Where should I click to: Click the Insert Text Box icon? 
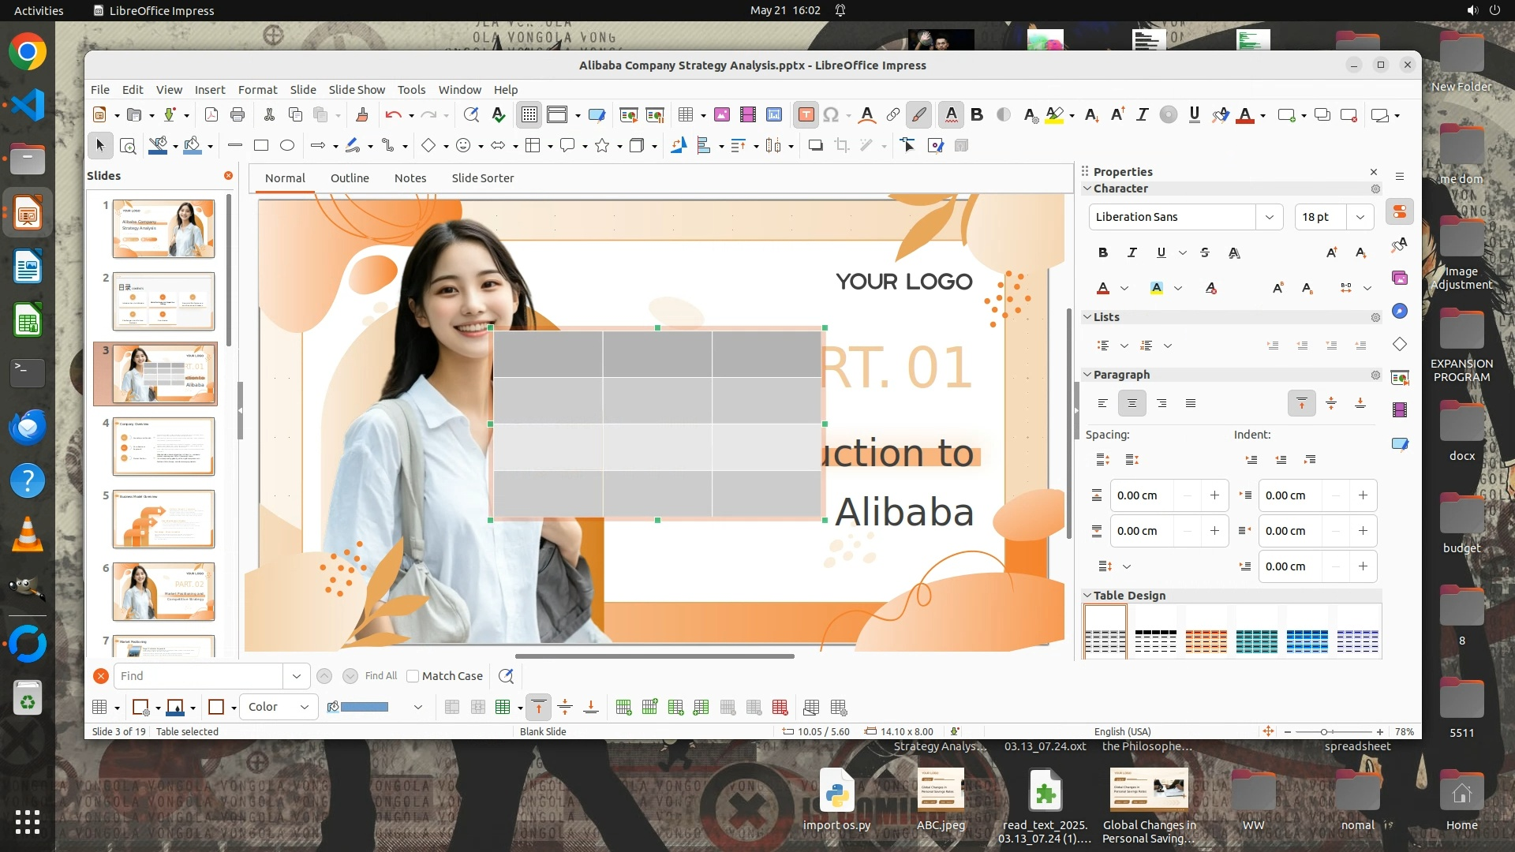tap(806, 115)
